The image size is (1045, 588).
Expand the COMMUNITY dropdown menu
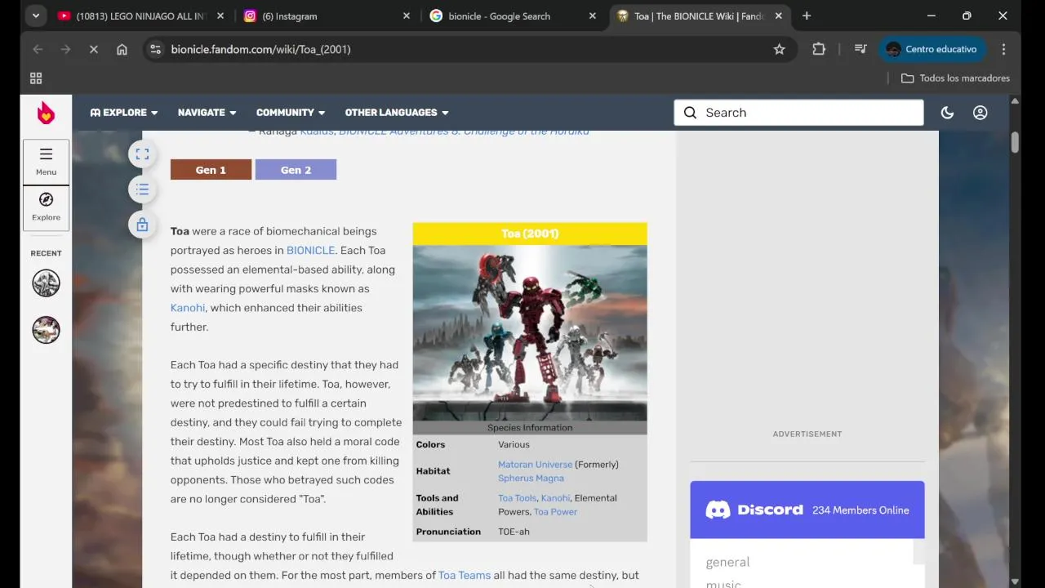click(x=291, y=113)
